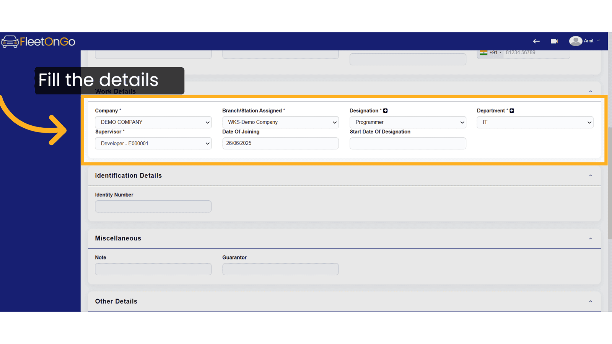Click the FleetOnGo logo

(38, 41)
